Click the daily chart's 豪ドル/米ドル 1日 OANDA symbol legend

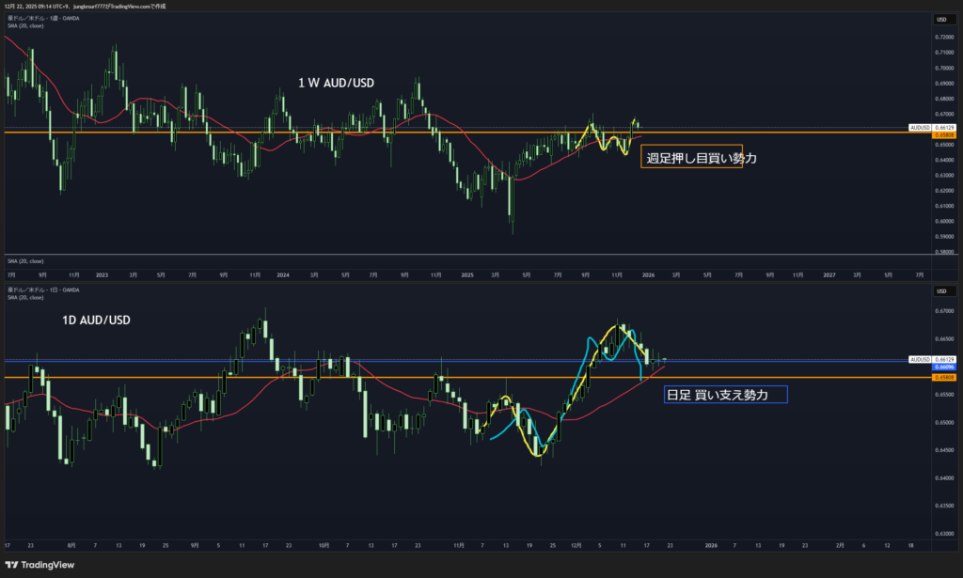pyautogui.click(x=44, y=289)
